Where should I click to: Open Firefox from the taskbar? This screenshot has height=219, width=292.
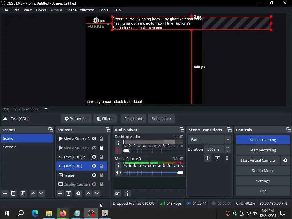(x=63, y=213)
